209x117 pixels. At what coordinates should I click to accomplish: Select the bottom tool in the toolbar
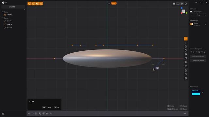click(x=186, y=78)
